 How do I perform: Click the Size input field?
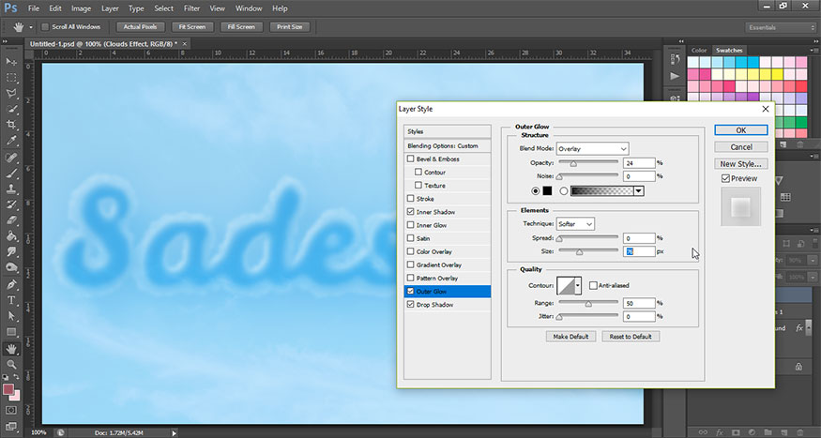tap(638, 251)
